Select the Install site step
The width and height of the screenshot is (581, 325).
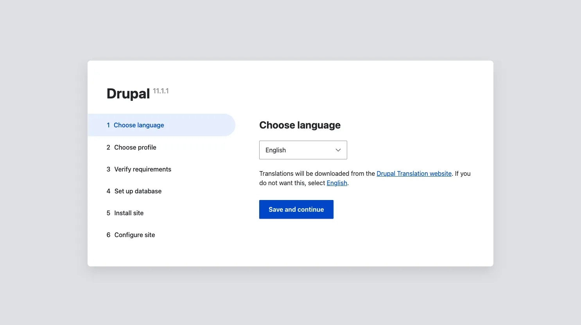pos(125,213)
